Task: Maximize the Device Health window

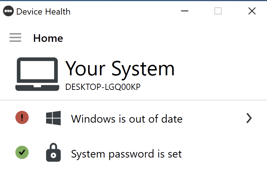Action: [x=218, y=11]
